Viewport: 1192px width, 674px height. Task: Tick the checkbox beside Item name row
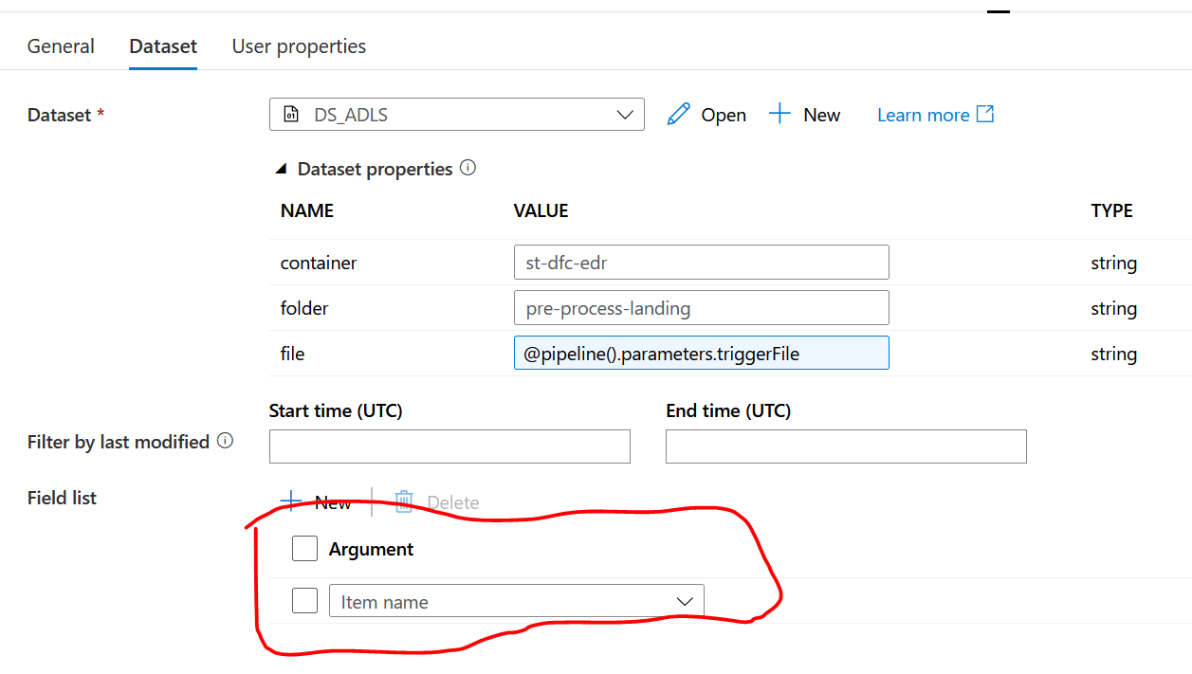tap(304, 601)
